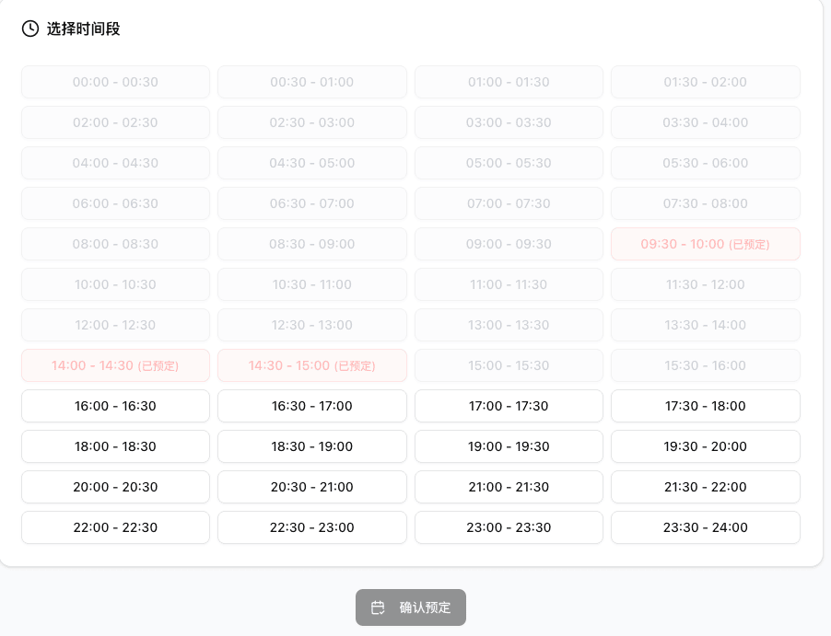This screenshot has width=831, height=636.
Task: Choose the 18:00 - 18:30 slot
Action: click(115, 446)
